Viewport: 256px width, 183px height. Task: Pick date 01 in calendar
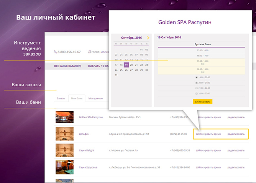click(x=141, y=49)
